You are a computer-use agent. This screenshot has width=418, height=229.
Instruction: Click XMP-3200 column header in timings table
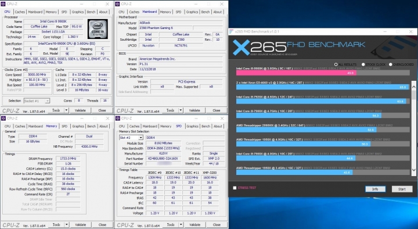tap(210, 173)
